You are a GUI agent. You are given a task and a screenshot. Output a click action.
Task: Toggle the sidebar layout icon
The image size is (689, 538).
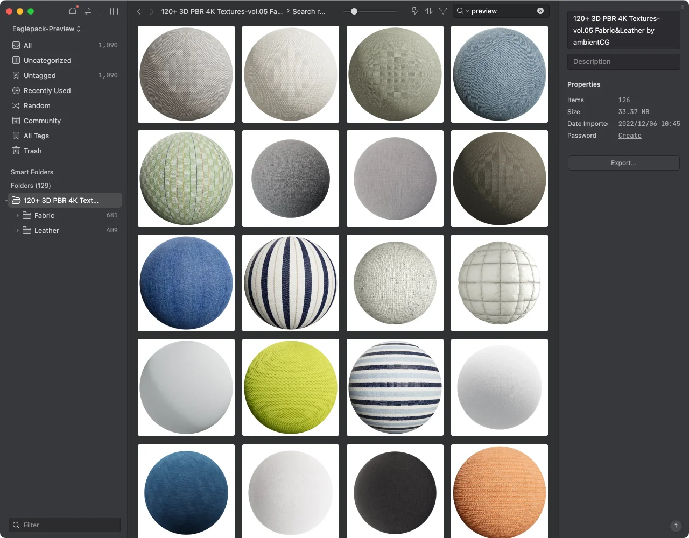tap(114, 11)
